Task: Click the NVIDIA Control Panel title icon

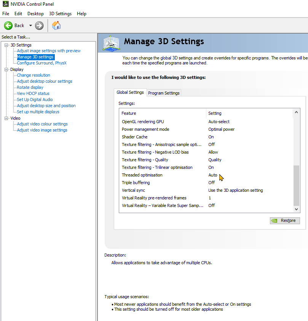Action: click(5, 4)
